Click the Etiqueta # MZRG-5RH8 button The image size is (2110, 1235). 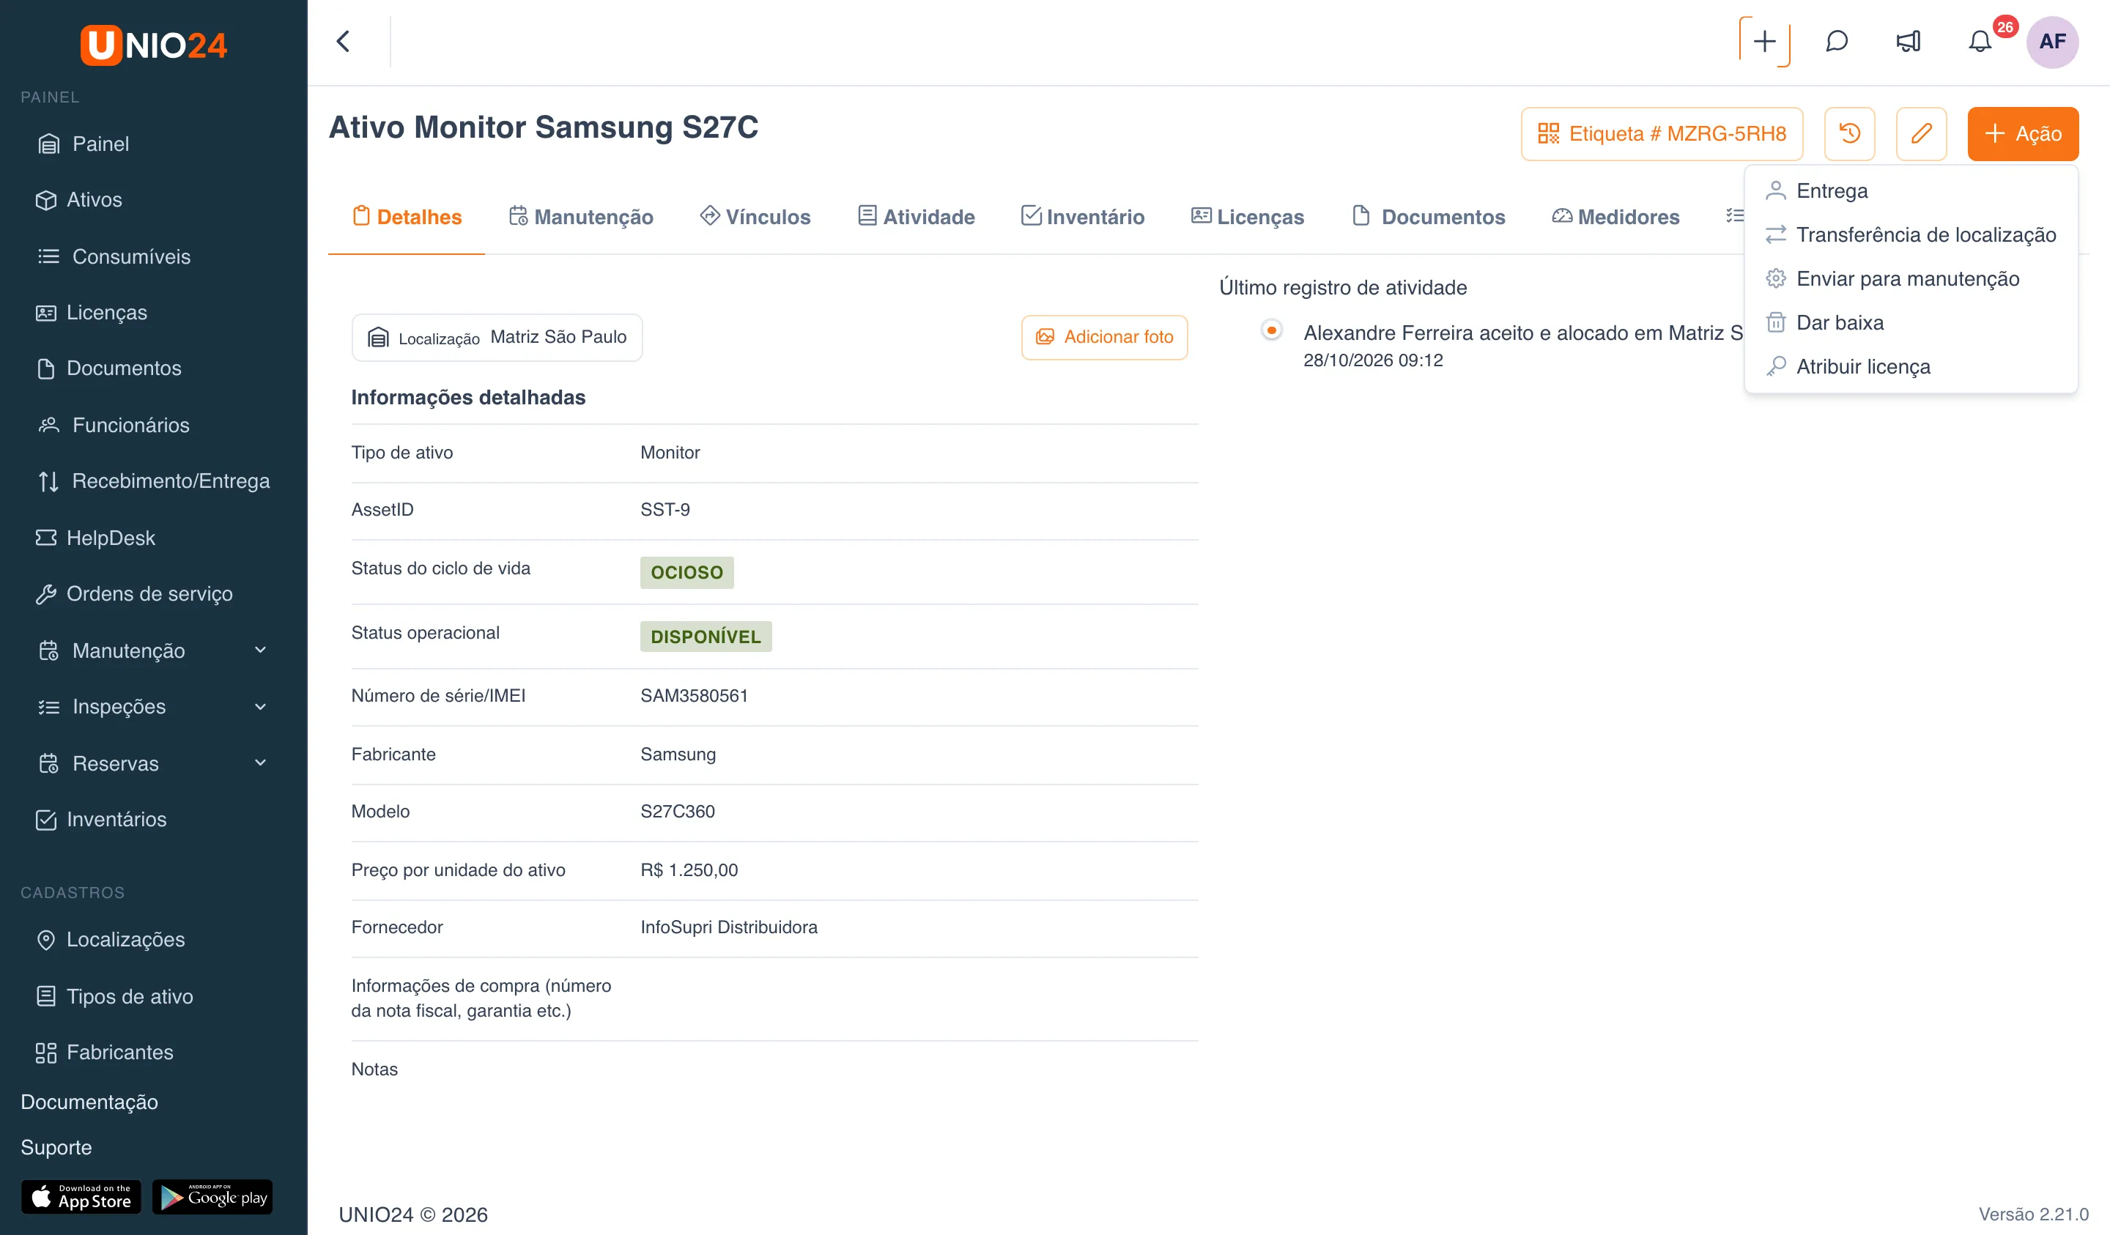[x=1662, y=133]
